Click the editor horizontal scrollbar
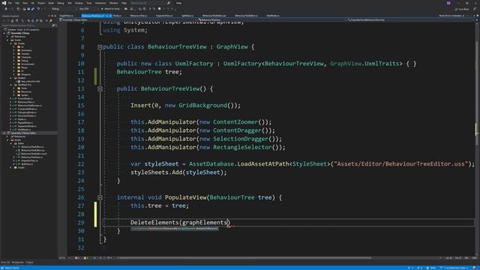 coord(245,258)
